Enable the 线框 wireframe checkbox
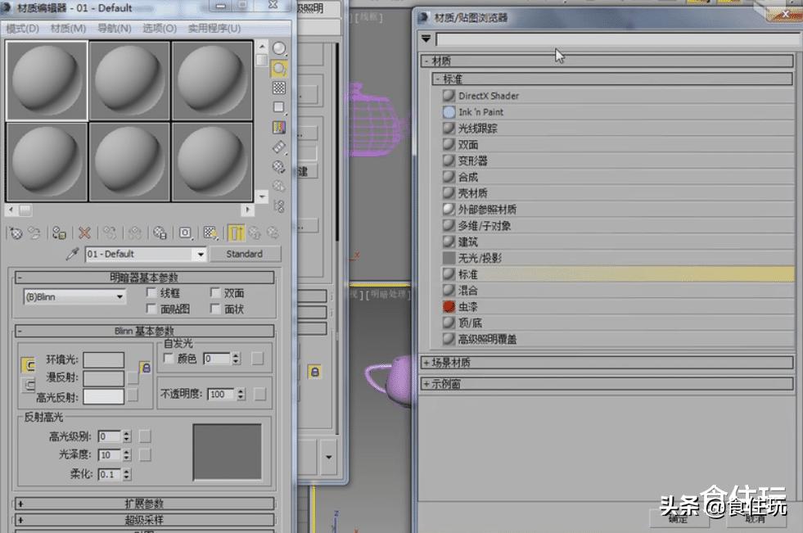 (151, 292)
